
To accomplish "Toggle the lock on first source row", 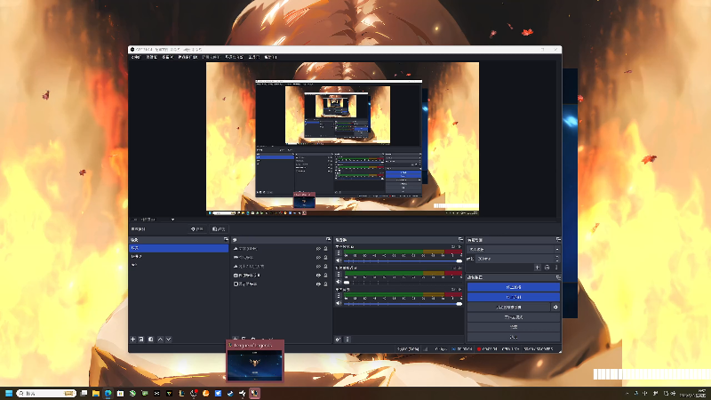I will point(325,249).
